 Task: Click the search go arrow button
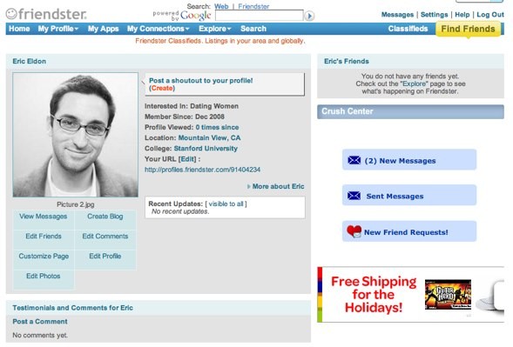309,16
